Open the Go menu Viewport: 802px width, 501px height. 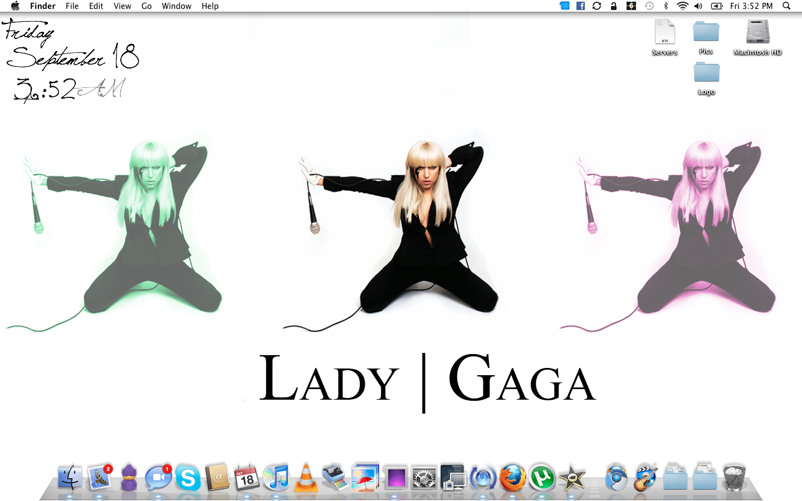click(146, 6)
